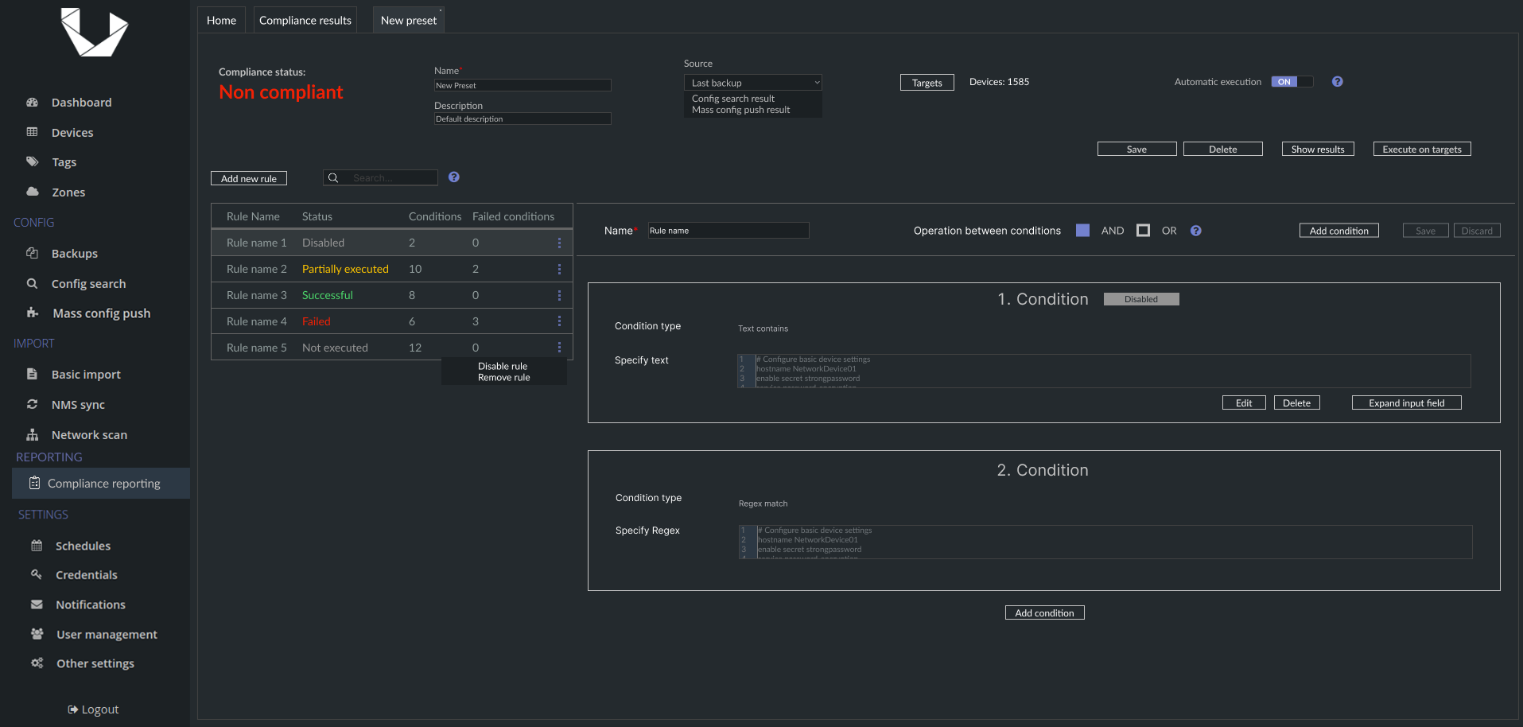Image resolution: width=1523 pixels, height=727 pixels.
Task: Click Add condition button below Condition 2
Action: (x=1045, y=613)
